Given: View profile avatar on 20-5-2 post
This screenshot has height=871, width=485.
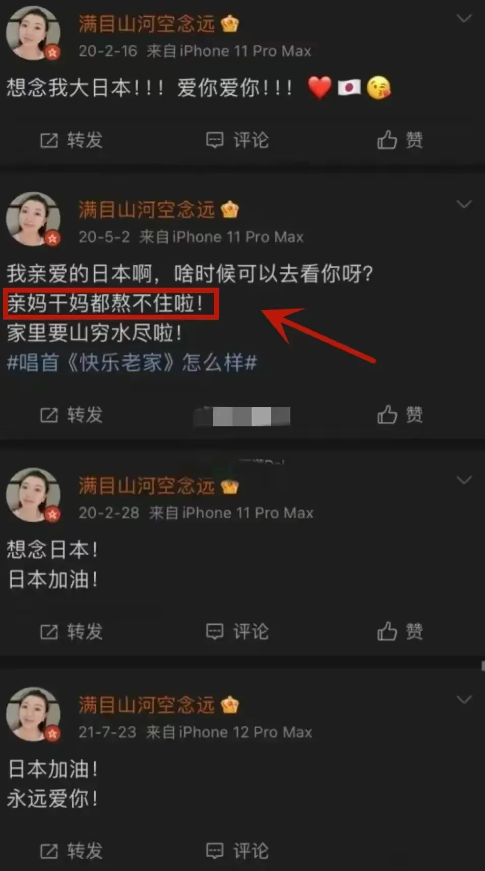Looking at the screenshot, I should (x=34, y=219).
